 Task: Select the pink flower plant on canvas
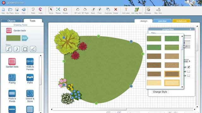point(62,83)
